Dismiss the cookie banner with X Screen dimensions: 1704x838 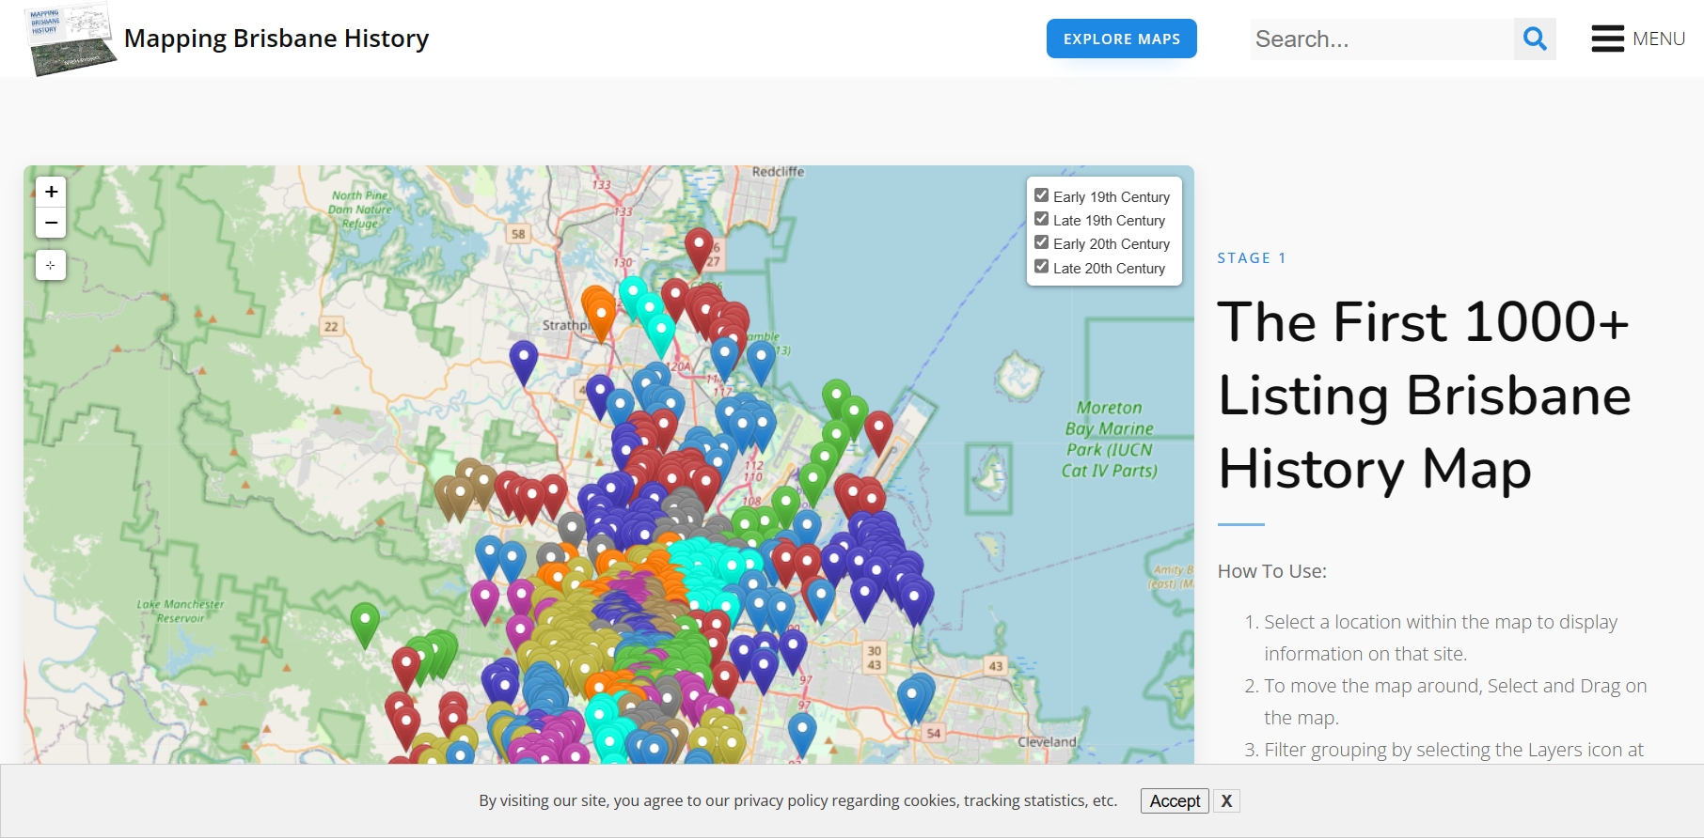pyautogui.click(x=1226, y=801)
